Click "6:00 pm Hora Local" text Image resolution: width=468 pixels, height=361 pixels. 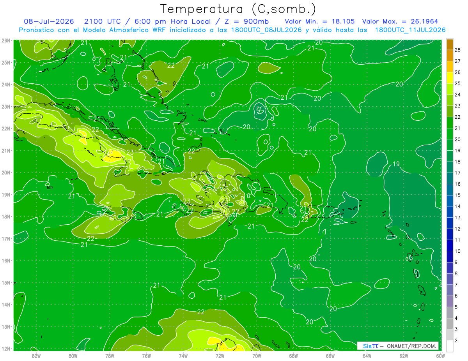[172, 21]
